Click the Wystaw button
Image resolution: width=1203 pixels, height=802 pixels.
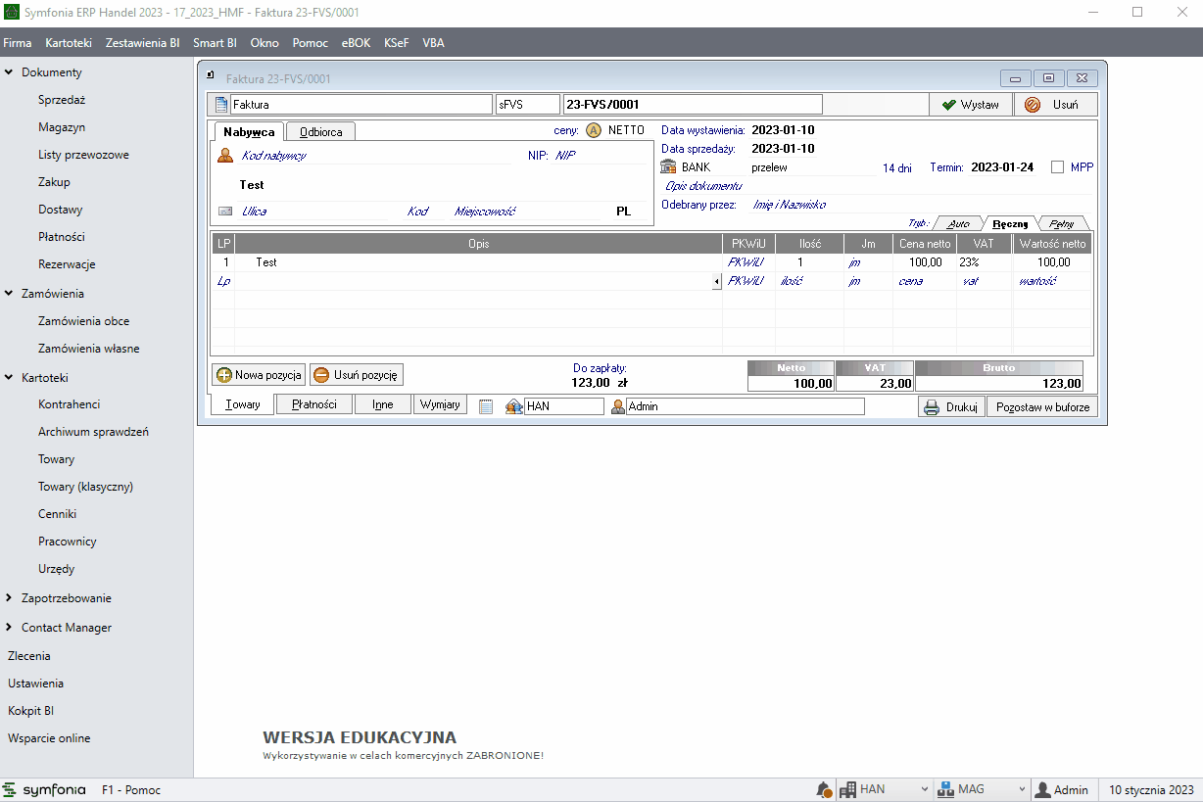pos(969,105)
